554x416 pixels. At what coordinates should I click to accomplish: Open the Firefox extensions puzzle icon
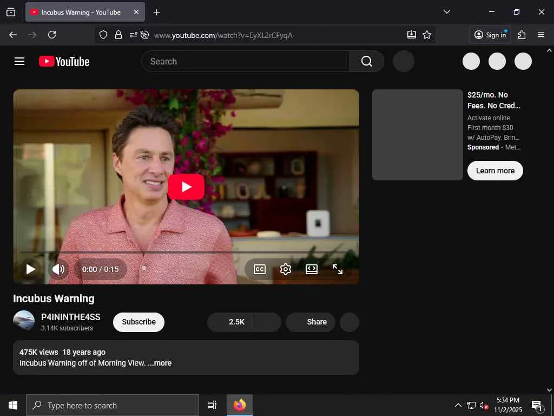pos(522,35)
